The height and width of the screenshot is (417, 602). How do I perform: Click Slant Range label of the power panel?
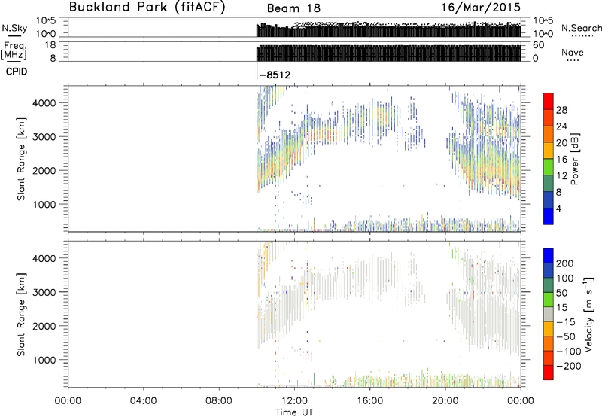pyautogui.click(x=22, y=159)
